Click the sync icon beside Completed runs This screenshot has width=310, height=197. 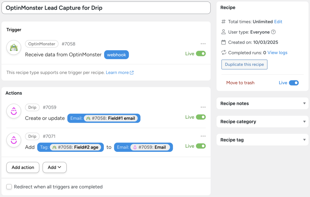(x=223, y=52)
